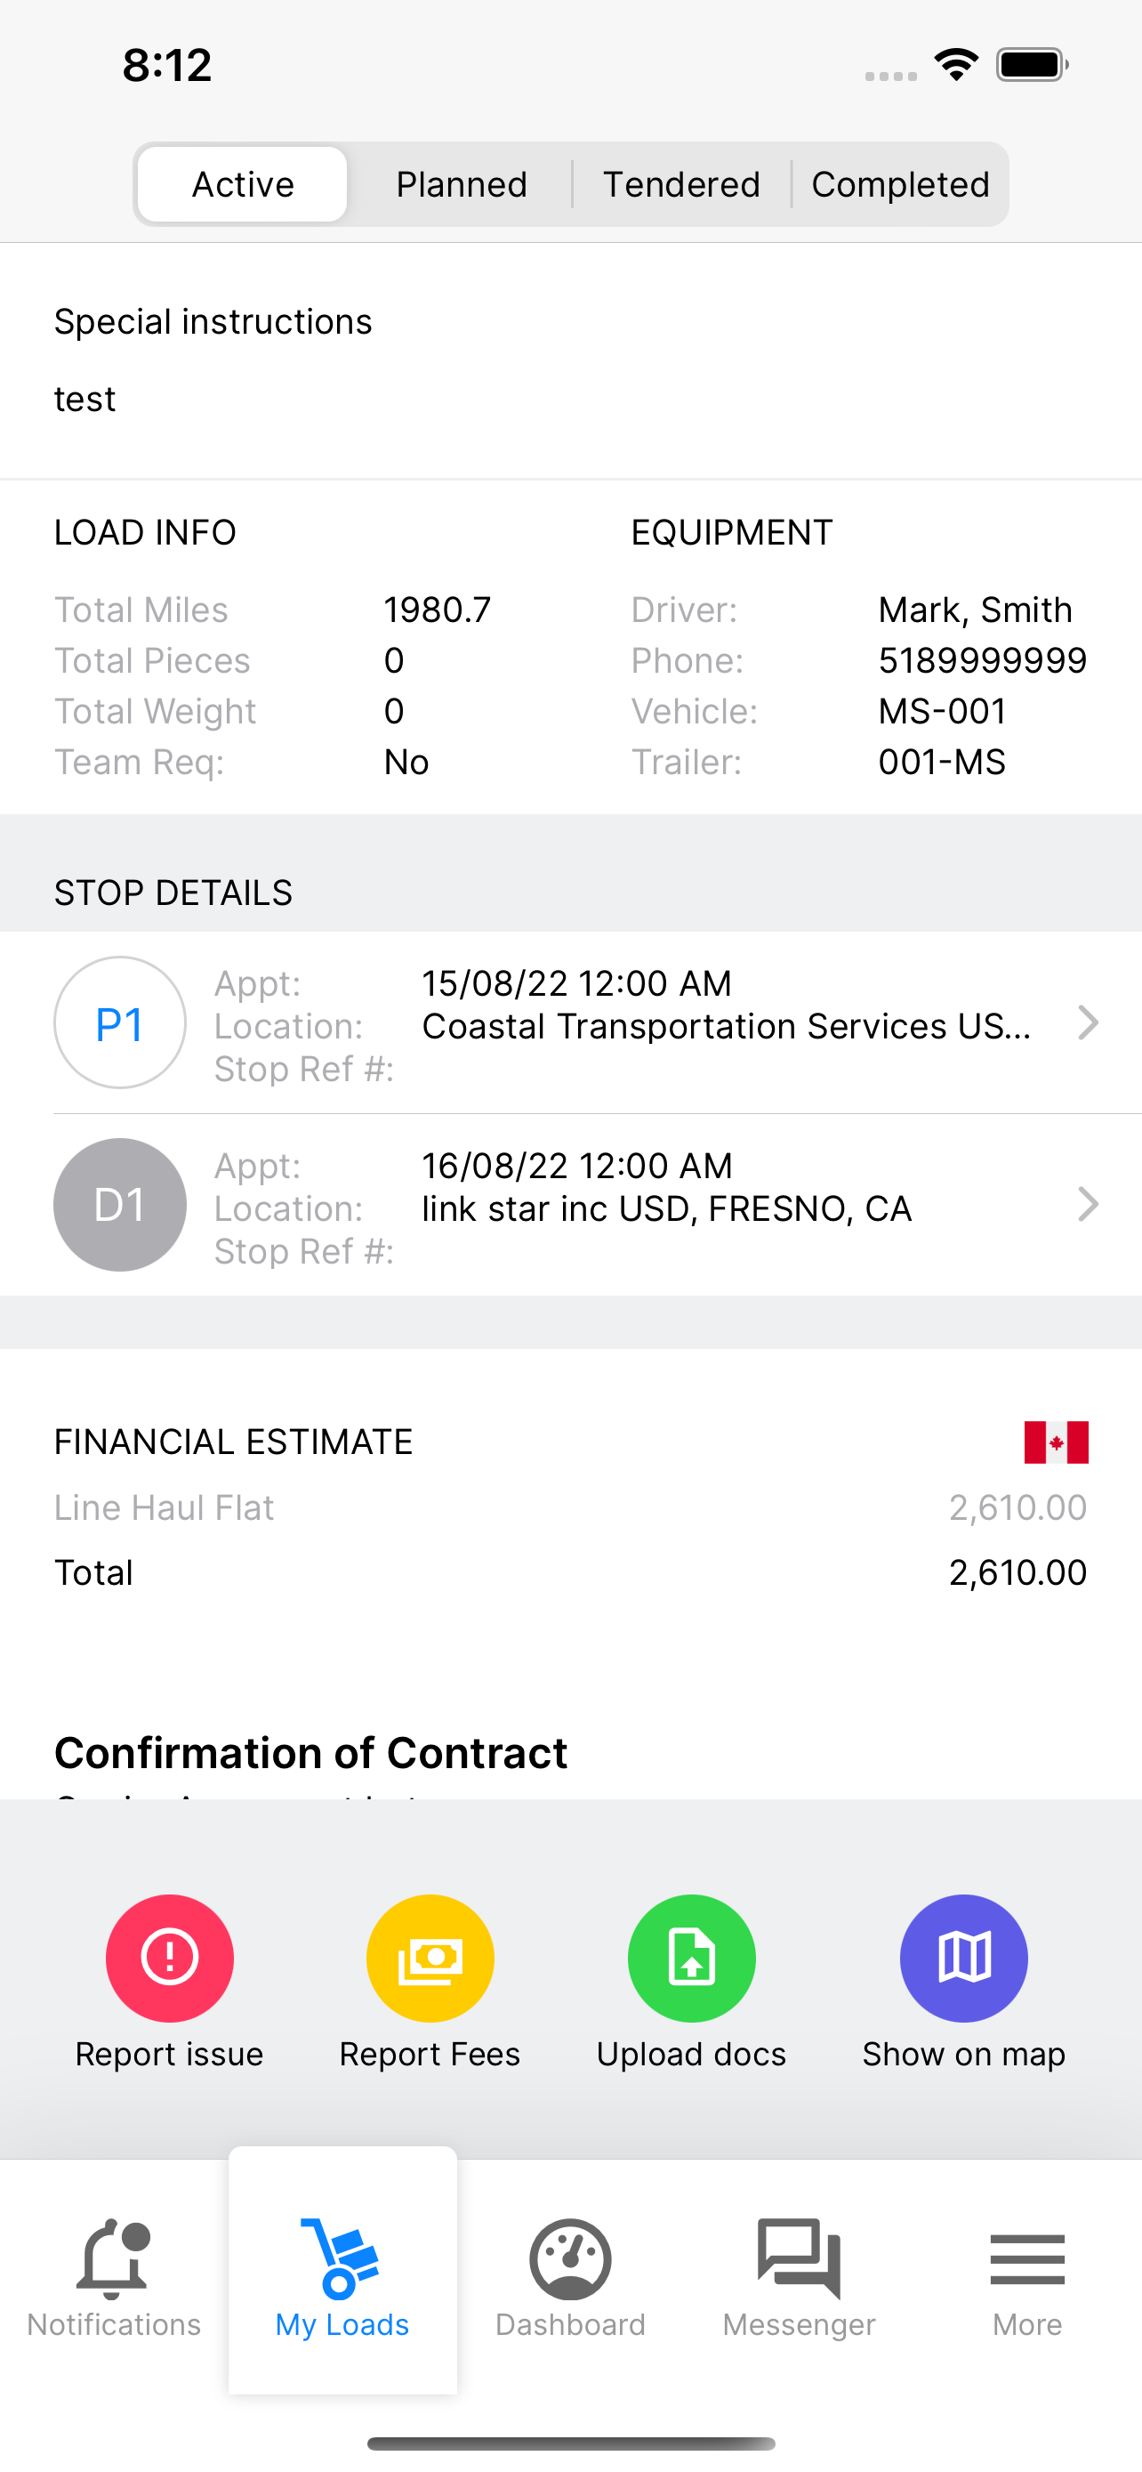Expand D1 delivery stop chevron
Viewport: 1142px width, 2472px height.
[1088, 1204]
